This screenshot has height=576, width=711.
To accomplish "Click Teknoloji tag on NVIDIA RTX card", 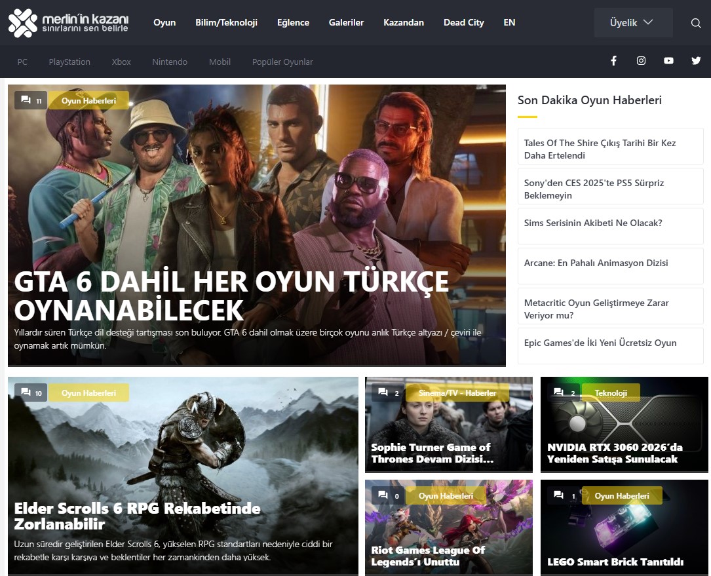I will coord(610,393).
